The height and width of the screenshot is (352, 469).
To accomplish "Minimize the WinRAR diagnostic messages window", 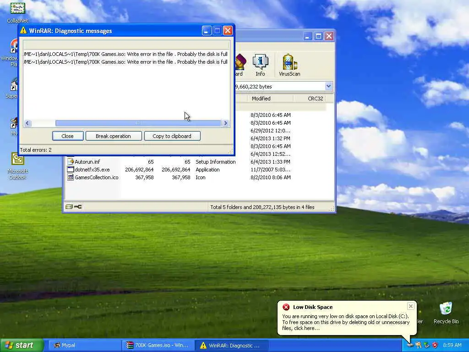I will pyautogui.click(x=207, y=31).
